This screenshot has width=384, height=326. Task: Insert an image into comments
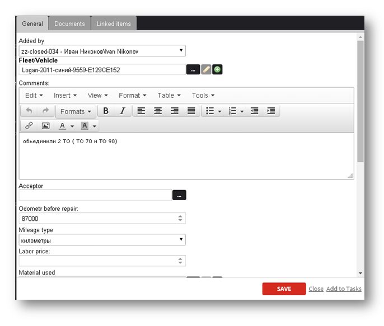pyautogui.click(x=46, y=126)
